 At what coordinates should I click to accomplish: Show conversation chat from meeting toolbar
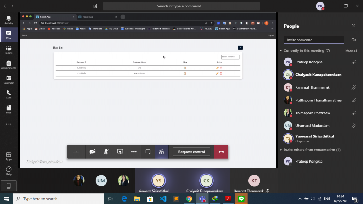[148, 152]
